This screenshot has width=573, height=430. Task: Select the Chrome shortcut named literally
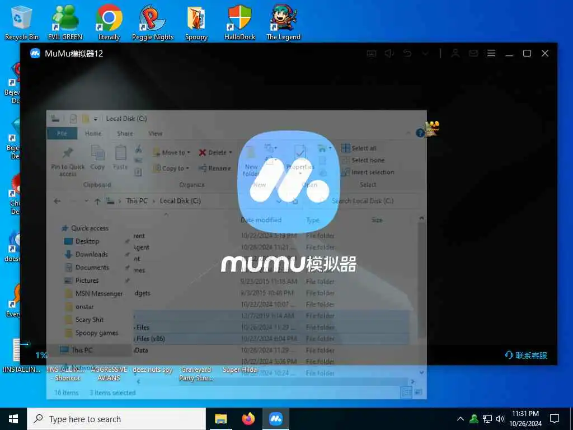[x=109, y=22]
